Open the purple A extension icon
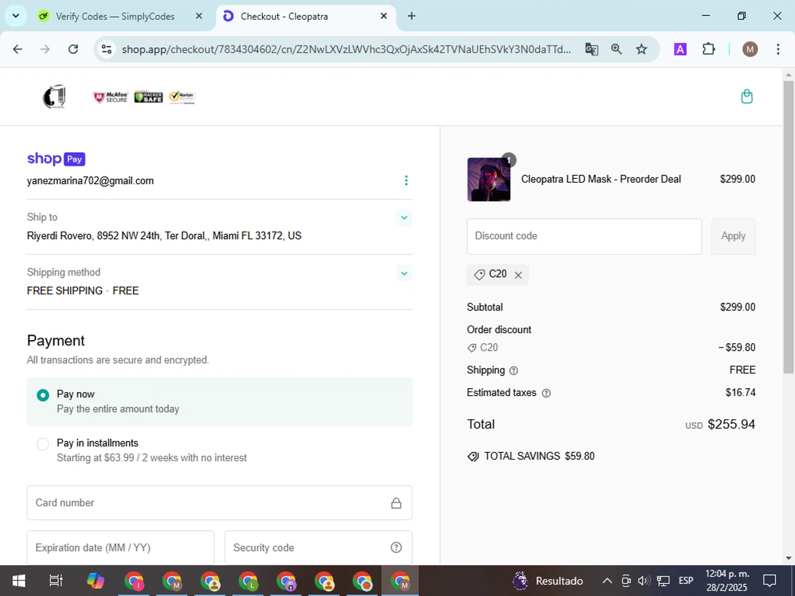This screenshot has width=795, height=596. pos(680,49)
